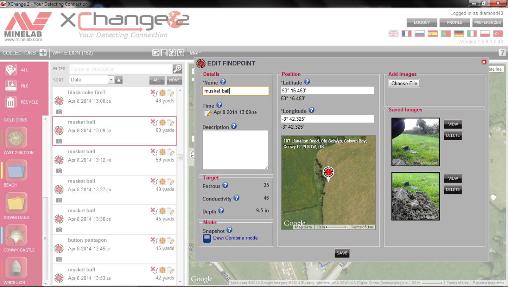508x287 pixels.
Task: Select ALL findpoints button
Action: 157,80
